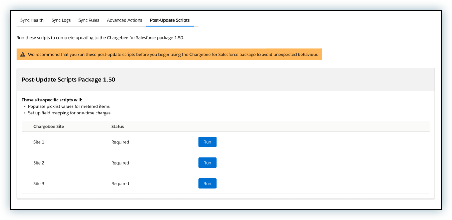Viewport: 452px width, 220px height.
Task: Click the 'Populate picklist values' bullet text
Action: pyautogui.click(x=69, y=106)
